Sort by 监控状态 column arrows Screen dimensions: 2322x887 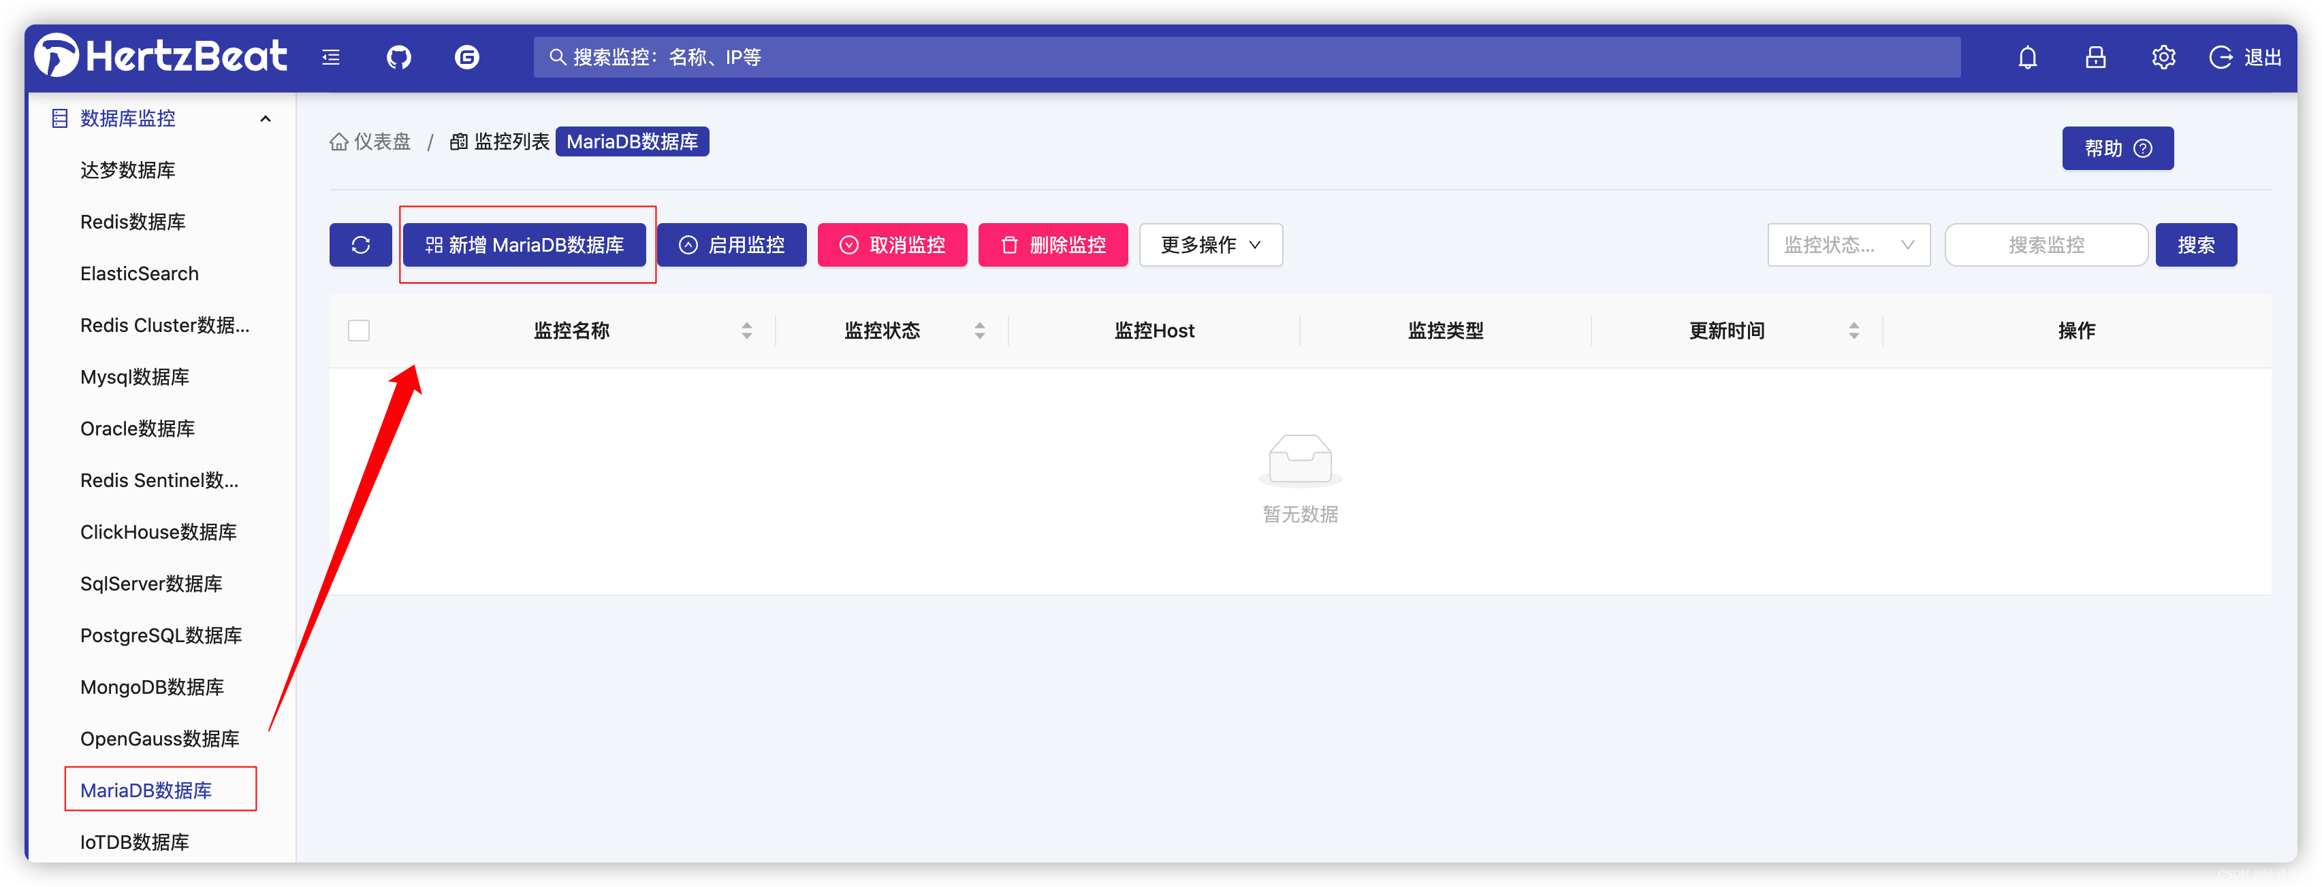click(979, 331)
